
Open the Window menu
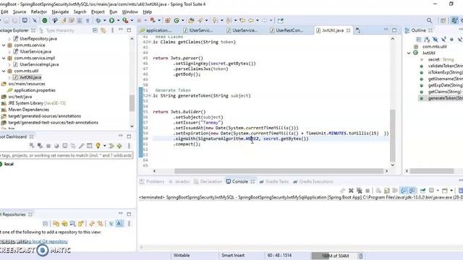pyautogui.click(x=130, y=12)
